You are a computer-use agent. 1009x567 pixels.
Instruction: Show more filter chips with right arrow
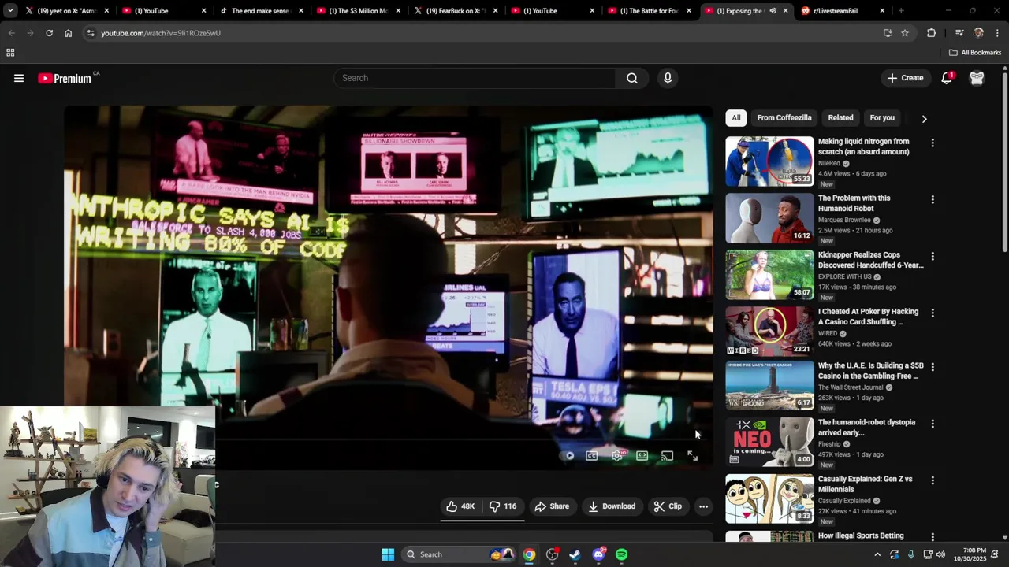click(924, 119)
